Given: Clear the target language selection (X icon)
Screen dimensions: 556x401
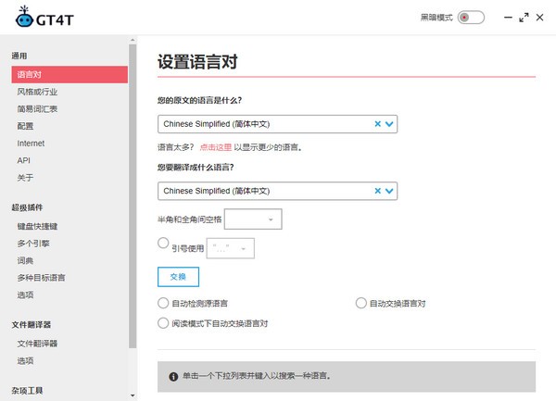Looking at the screenshot, I should [377, 191].
